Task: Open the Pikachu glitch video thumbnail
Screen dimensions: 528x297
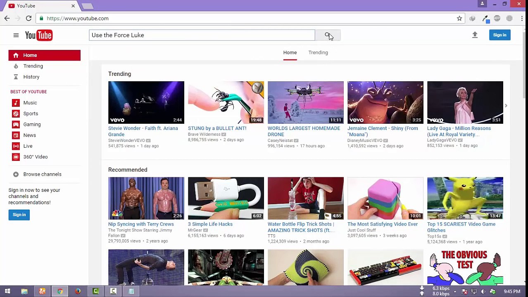Action: click(465, 198)
